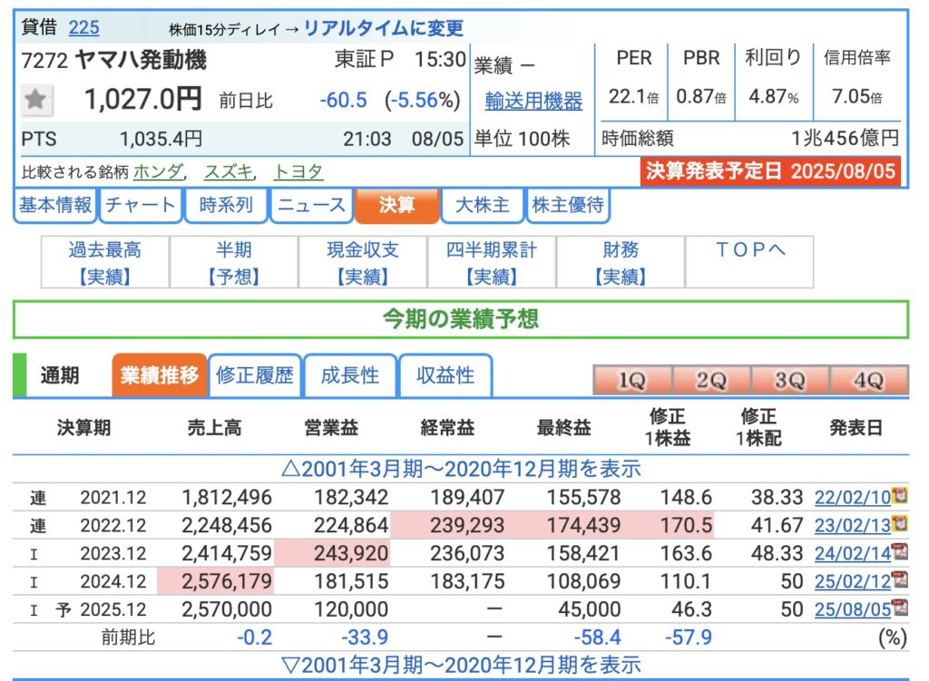Image resolution: width=929 pixels, height=681 pixels.
Task: Click the PTS price 1,035.4円
Action: 161,139
